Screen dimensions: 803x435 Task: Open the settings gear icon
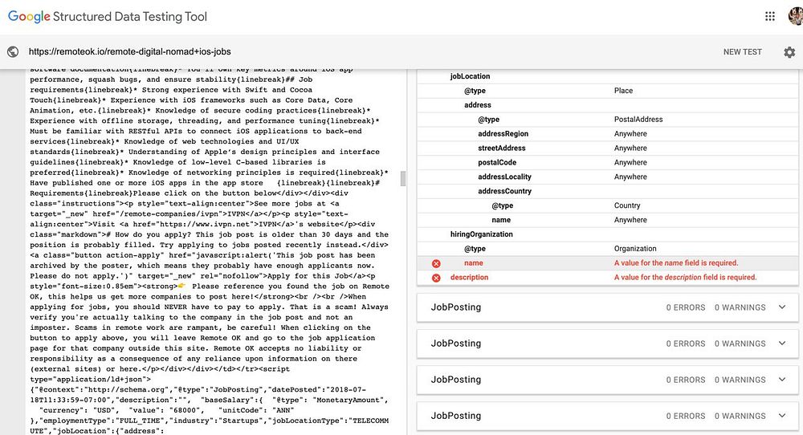pyautogui.click(x=789, y=51)
